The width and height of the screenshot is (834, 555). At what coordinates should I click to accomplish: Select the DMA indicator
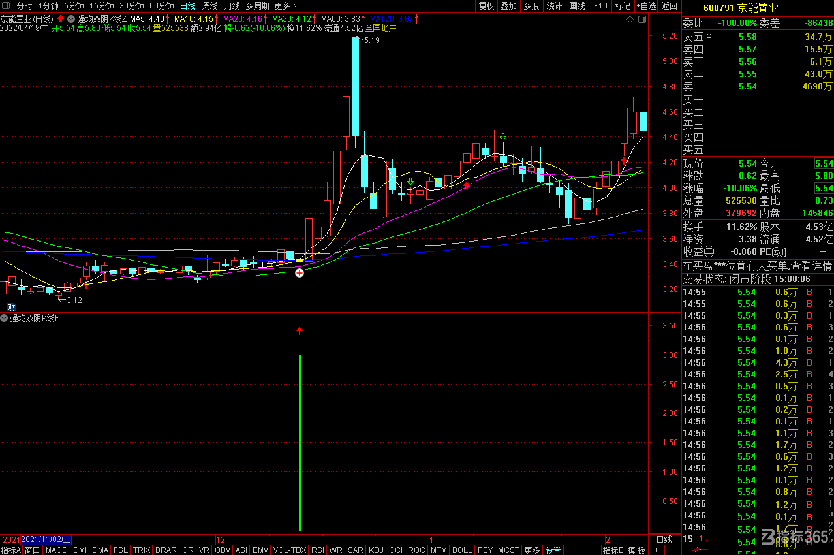(100, 550)
